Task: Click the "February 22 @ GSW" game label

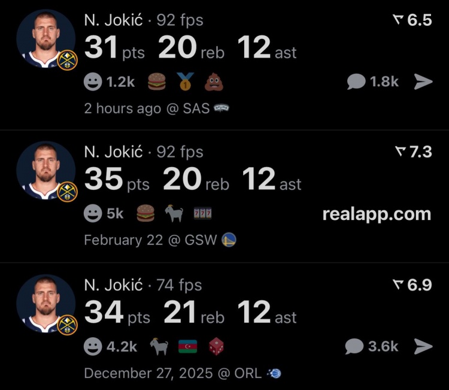Action: 152,241
